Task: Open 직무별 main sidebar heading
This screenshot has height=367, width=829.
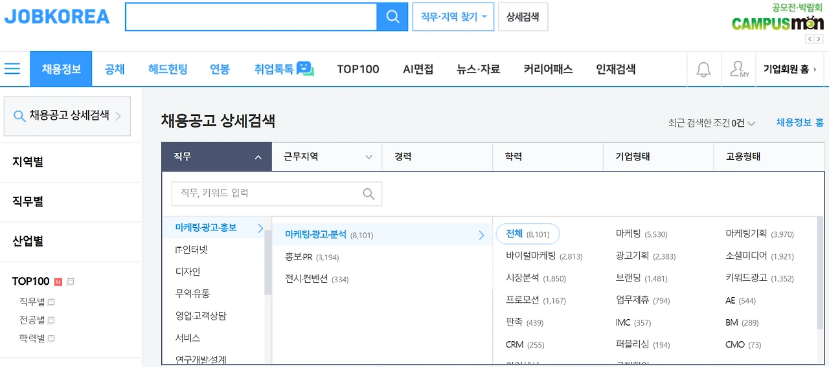Action: tap(28, 202)
